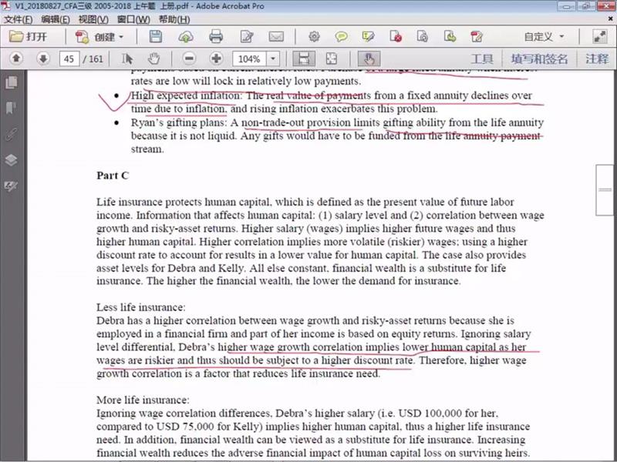Open the 视图(V) menu
Viewport: 617px width, 462px height.
(93, 18)
